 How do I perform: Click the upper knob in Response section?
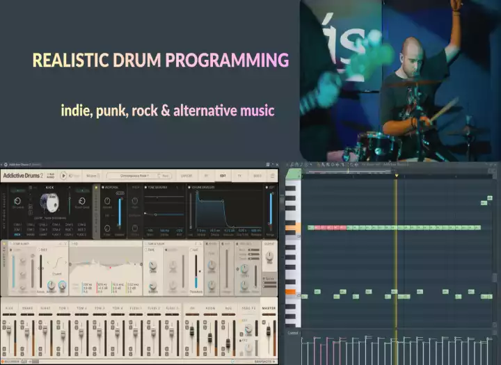click(x=107, y=201)
